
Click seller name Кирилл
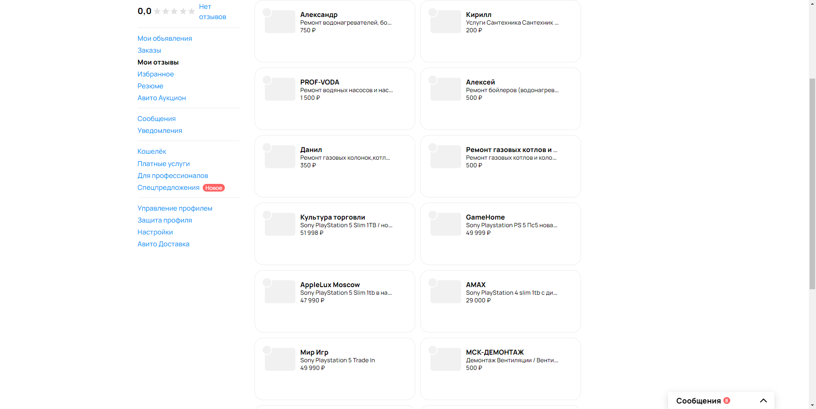click(x=479, y=14)
